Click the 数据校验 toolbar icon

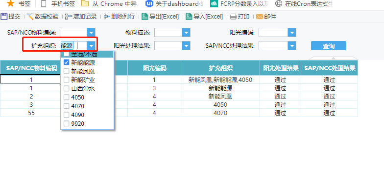(x=30, y=17)
